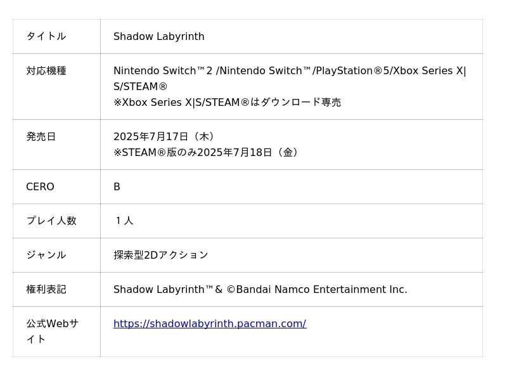Click the Nintendo Switch™2 platform text line

point(290,71)
